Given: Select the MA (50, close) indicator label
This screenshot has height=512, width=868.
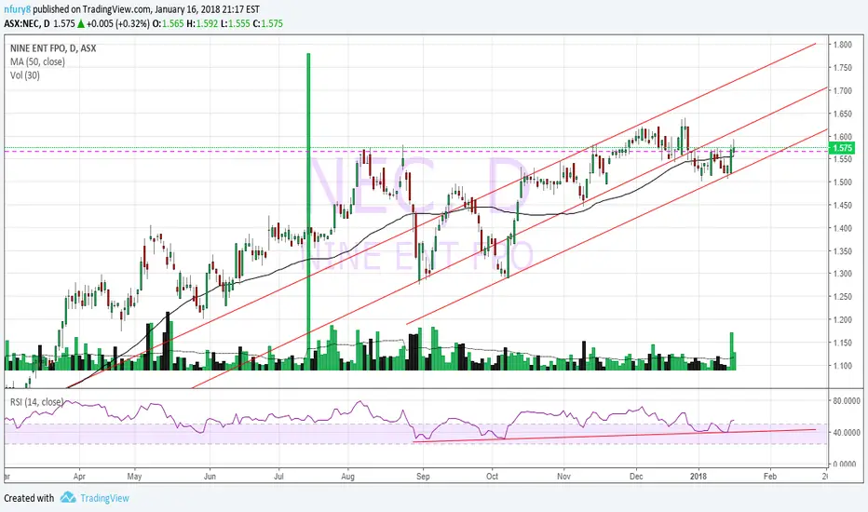Looking at the screenshot, I should point(37,62).
